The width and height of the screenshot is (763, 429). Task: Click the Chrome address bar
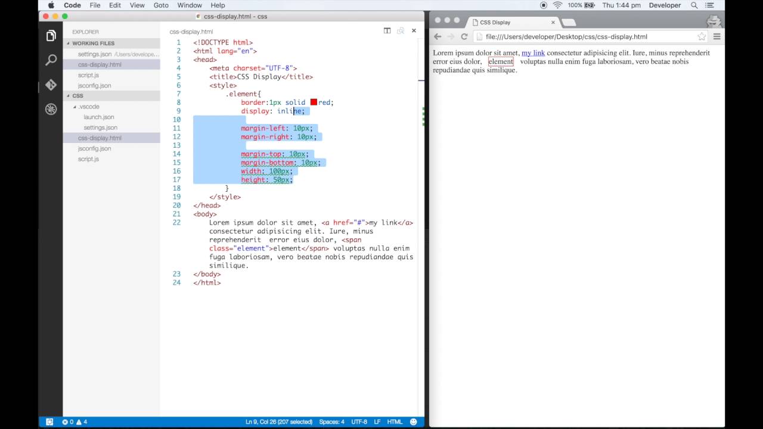(x=590, y=36)
